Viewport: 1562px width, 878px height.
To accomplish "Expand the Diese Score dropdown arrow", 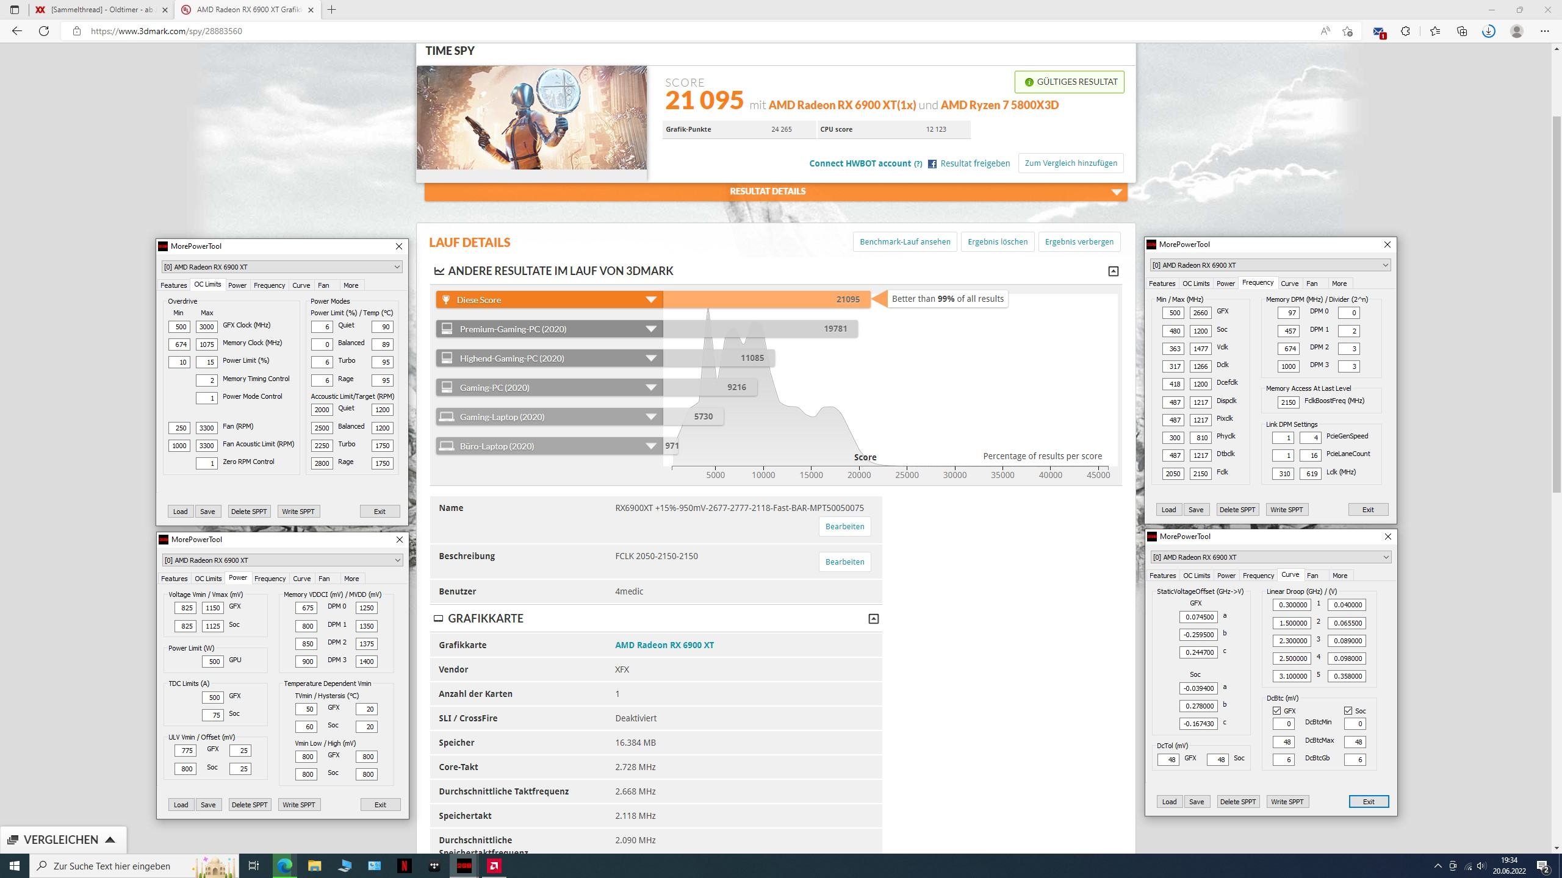I will click(650, 300).
